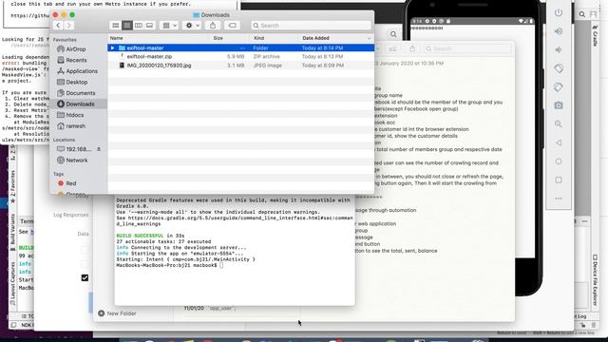Click emulator volume down button
Screen dimensions: 608x342
(559, 49)
